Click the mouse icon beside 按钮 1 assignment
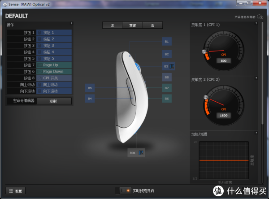 click(39, 33)
